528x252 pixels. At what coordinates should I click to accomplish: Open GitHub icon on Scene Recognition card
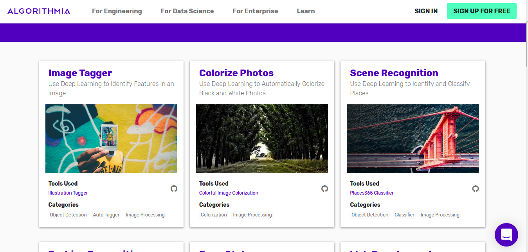pyautogui.click(x=476, y=189)
